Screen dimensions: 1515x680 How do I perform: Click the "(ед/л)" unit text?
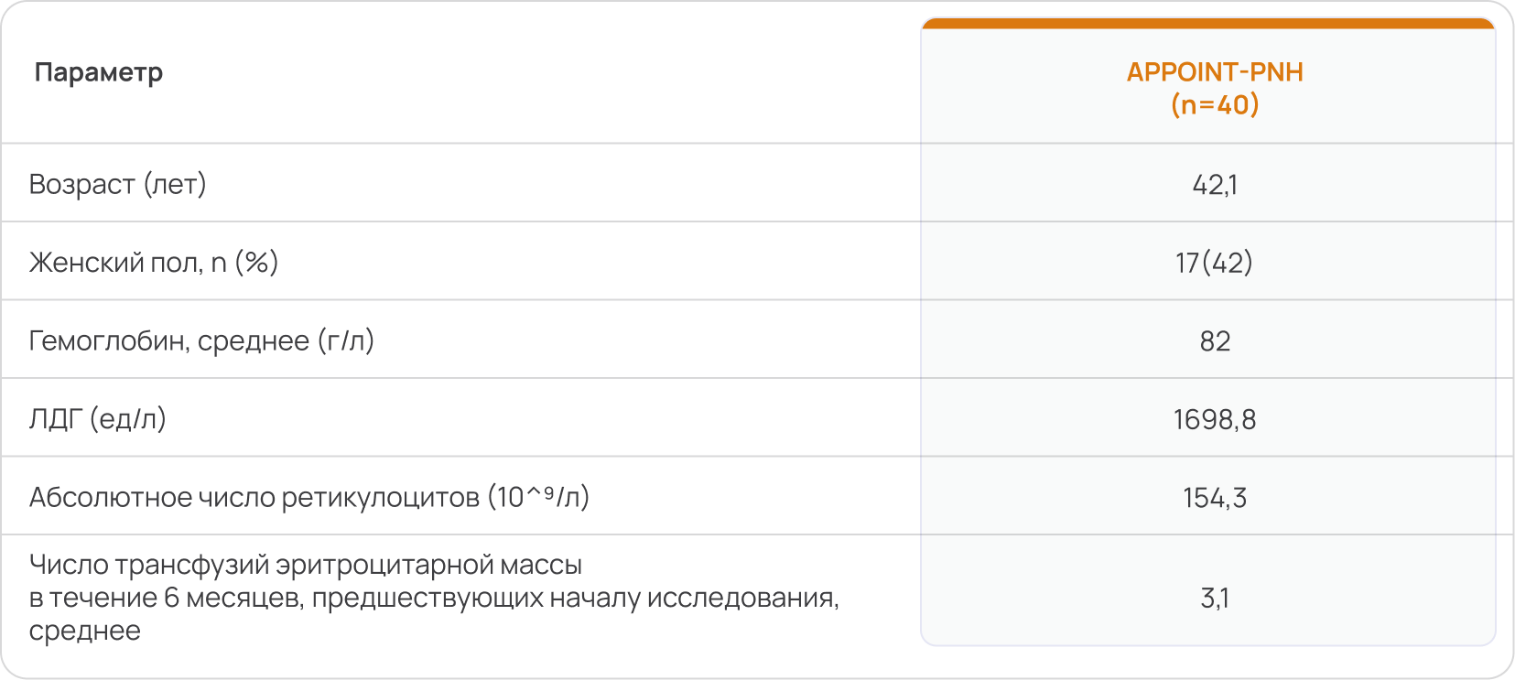(128, 419)
